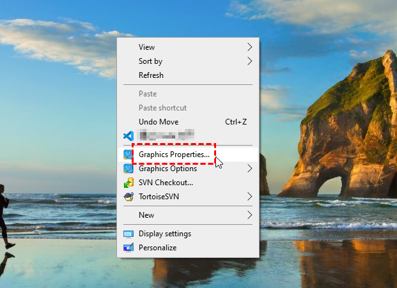
Task: Click the Ctrl+Z shortcut text
Action: [x=236, y=122]
